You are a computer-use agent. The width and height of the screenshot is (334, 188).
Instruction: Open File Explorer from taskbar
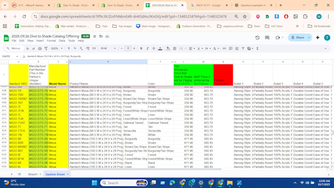coord(230,183)
